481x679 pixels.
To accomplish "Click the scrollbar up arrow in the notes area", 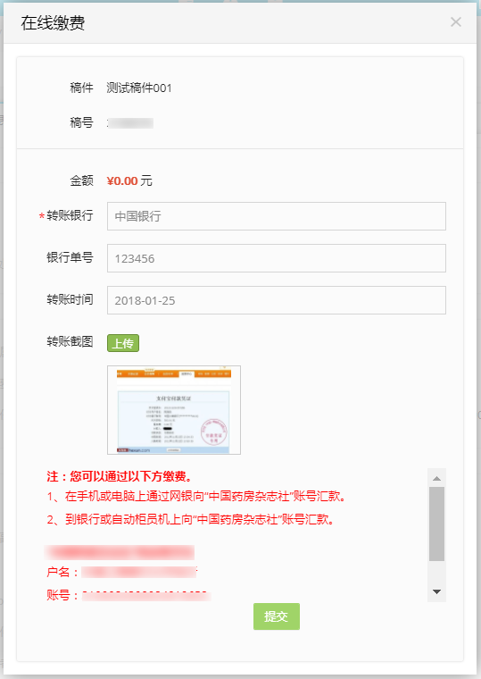I will (x=436, y=478).
